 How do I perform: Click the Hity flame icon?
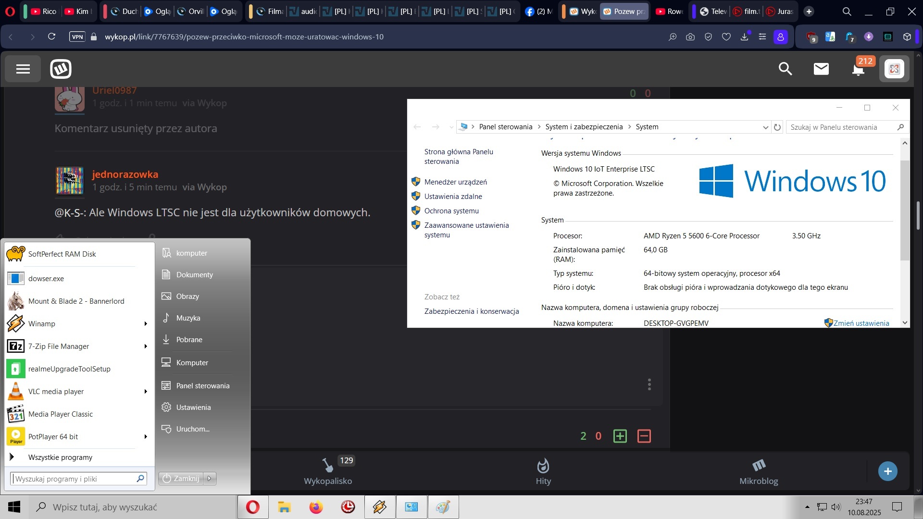point(543,466)
